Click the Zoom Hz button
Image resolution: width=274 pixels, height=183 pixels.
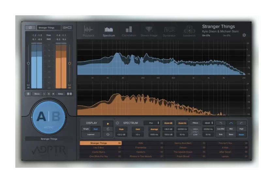pyautogui.click(x=182, y=123)
